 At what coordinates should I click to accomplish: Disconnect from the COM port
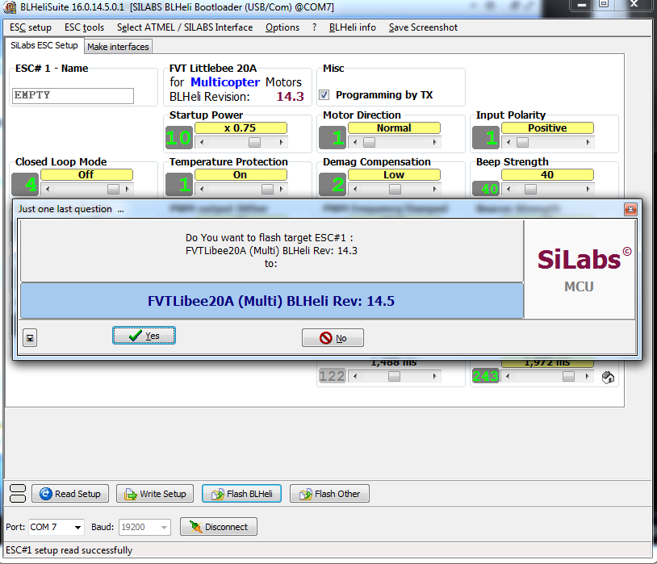point(219,527)
